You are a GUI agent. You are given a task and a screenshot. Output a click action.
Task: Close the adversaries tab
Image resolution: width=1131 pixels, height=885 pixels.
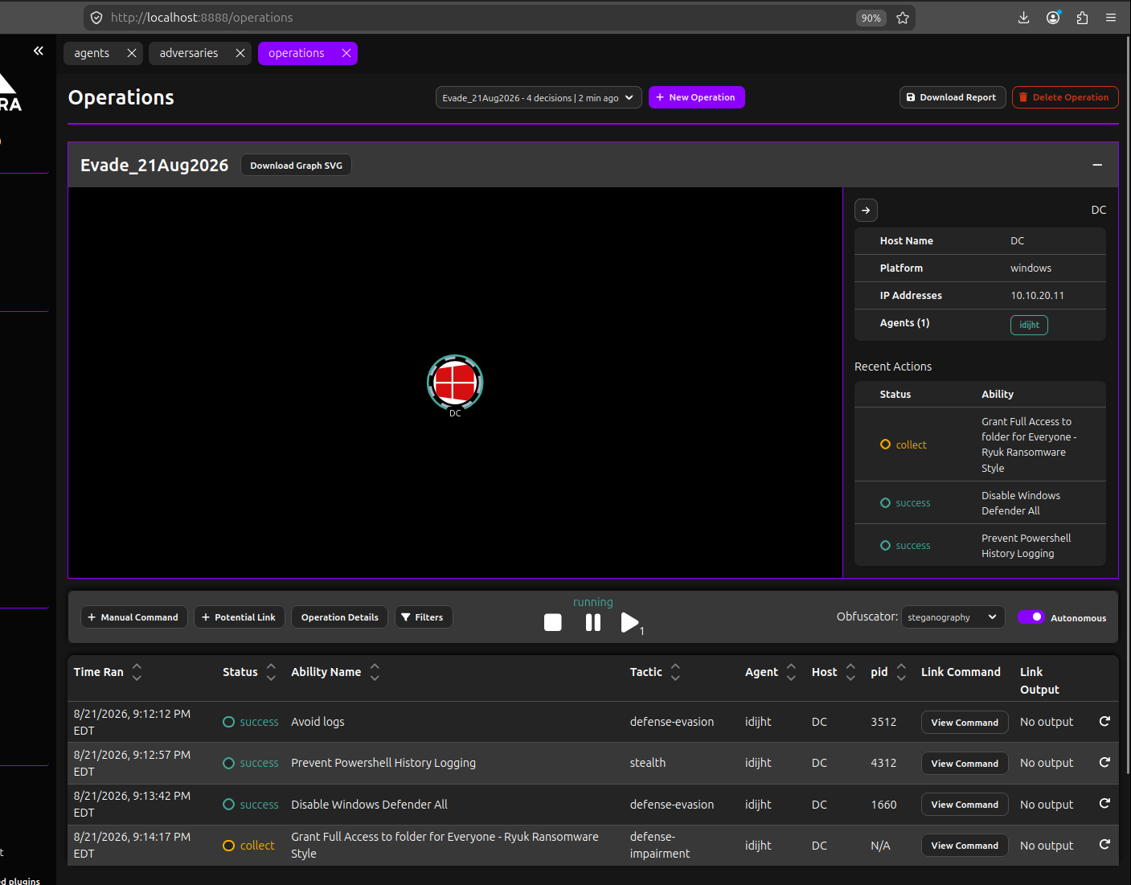[240, 53]
